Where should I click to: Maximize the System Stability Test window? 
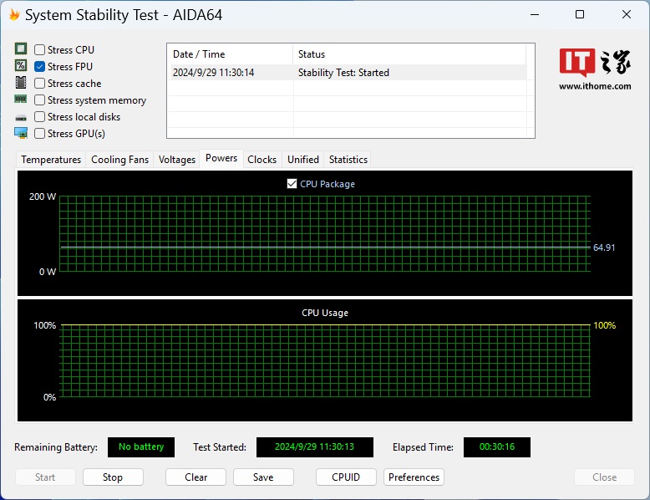580,14
